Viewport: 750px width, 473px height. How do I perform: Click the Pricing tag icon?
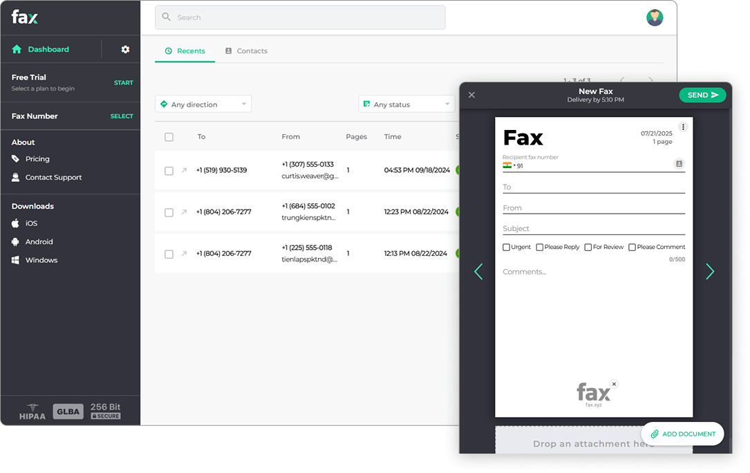point(15,158)
